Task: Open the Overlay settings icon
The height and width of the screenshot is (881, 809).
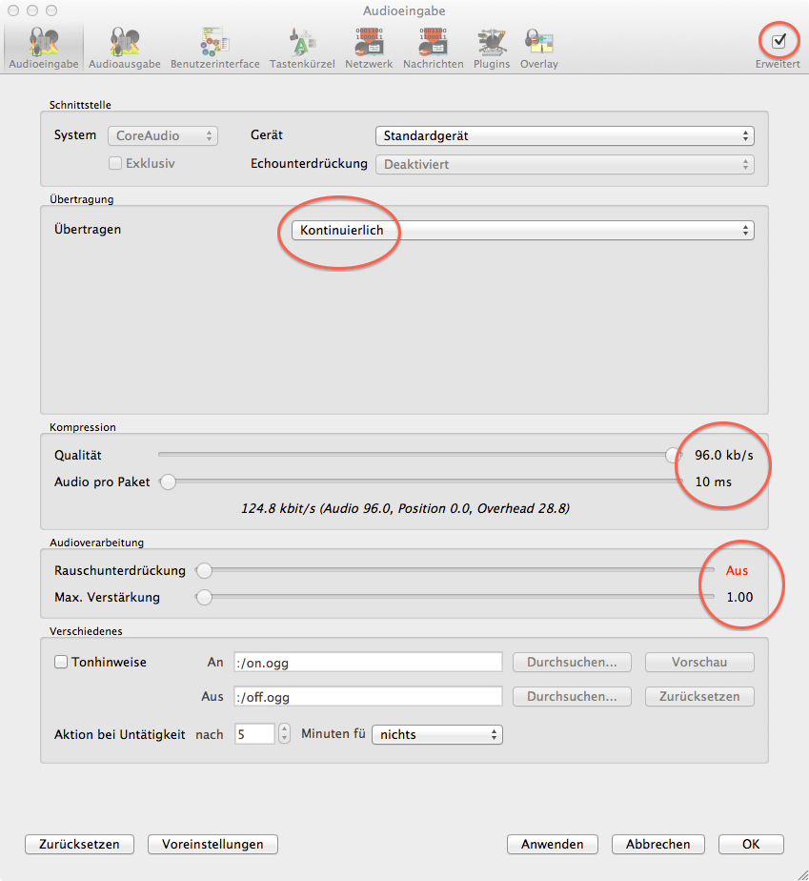Action: (538, 44)
